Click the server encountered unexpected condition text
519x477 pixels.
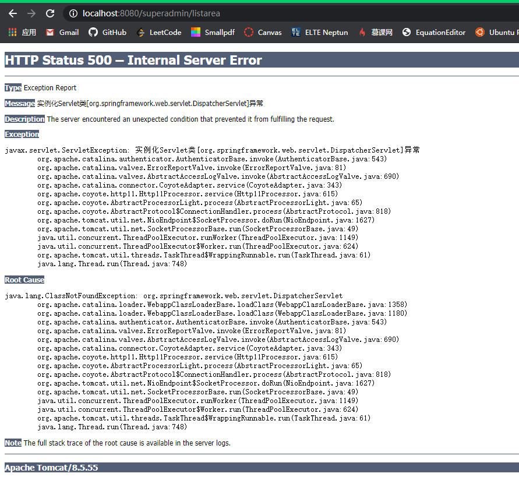click(190, 119)
